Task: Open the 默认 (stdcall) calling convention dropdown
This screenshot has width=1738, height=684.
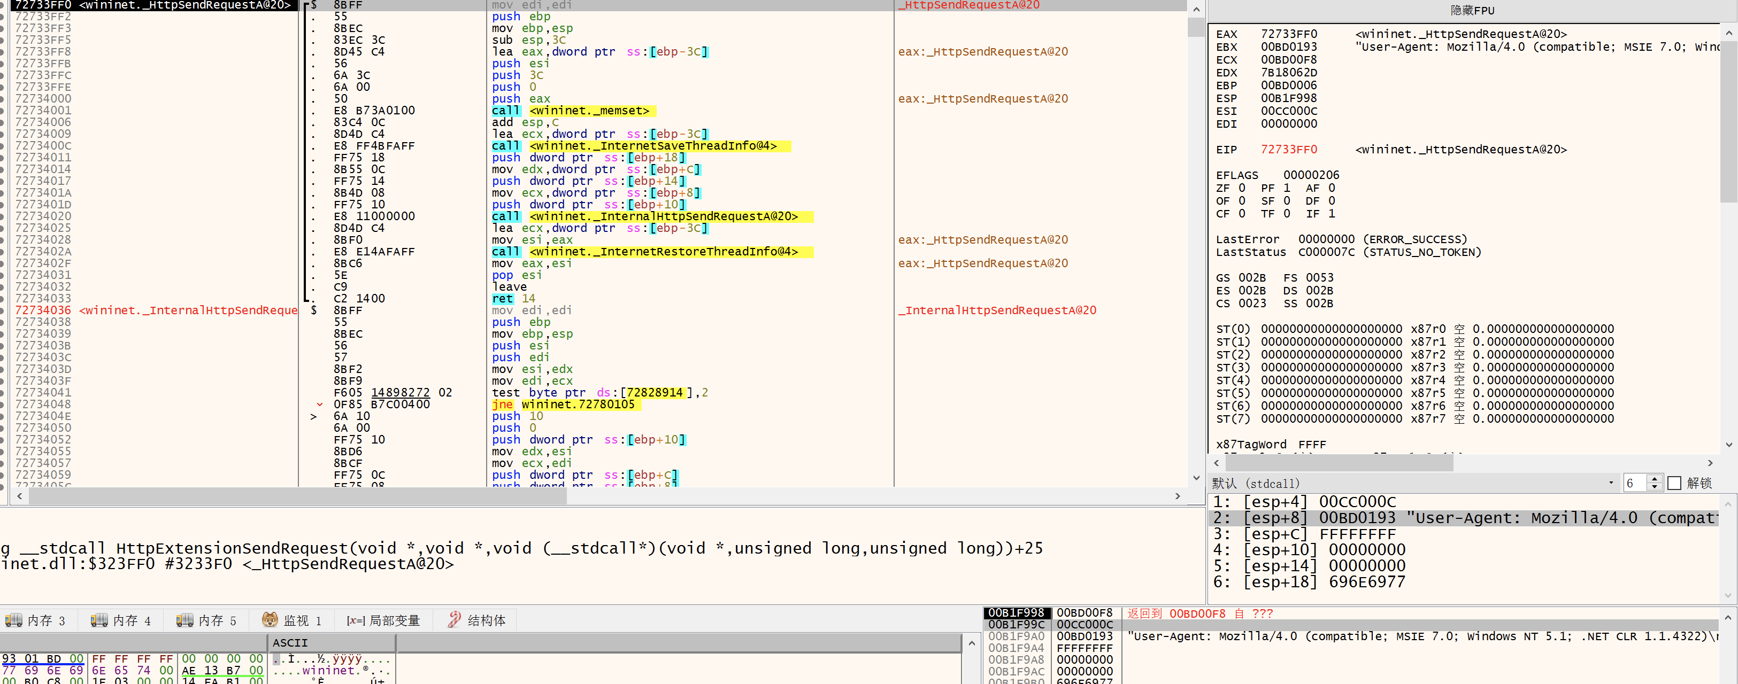Action: pyautogui.click(x=1413, y=483)
